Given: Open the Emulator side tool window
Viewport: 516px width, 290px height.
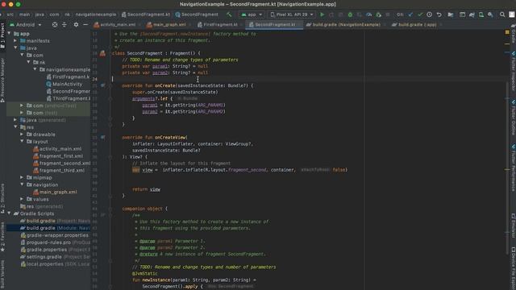Looking at the screenshot, I should (x=513, y=226).
